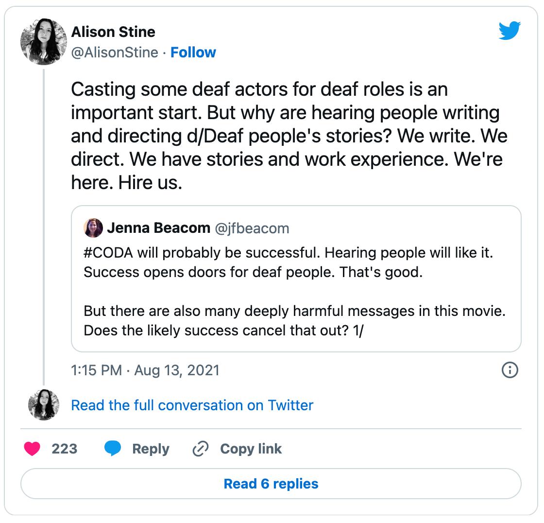Open Alison Stine display name
Screen dimensions: 544x523
point(113,32)
